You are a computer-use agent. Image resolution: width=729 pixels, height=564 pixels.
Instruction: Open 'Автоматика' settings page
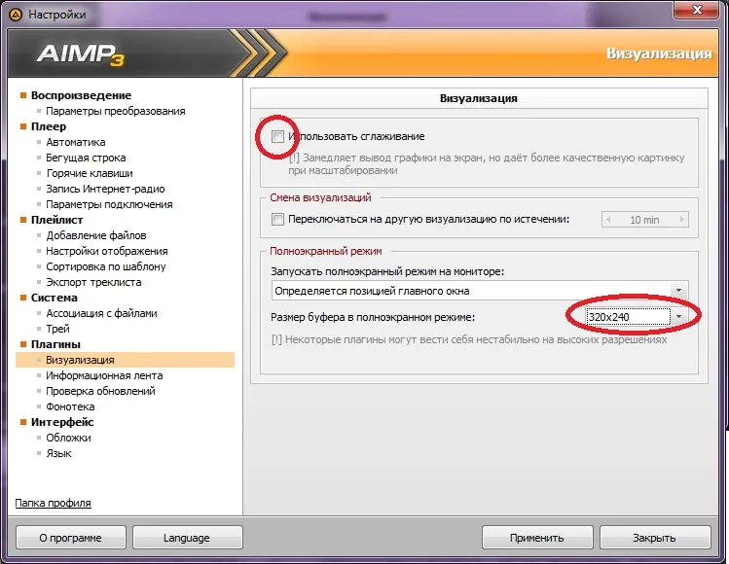tap(75, 142)
